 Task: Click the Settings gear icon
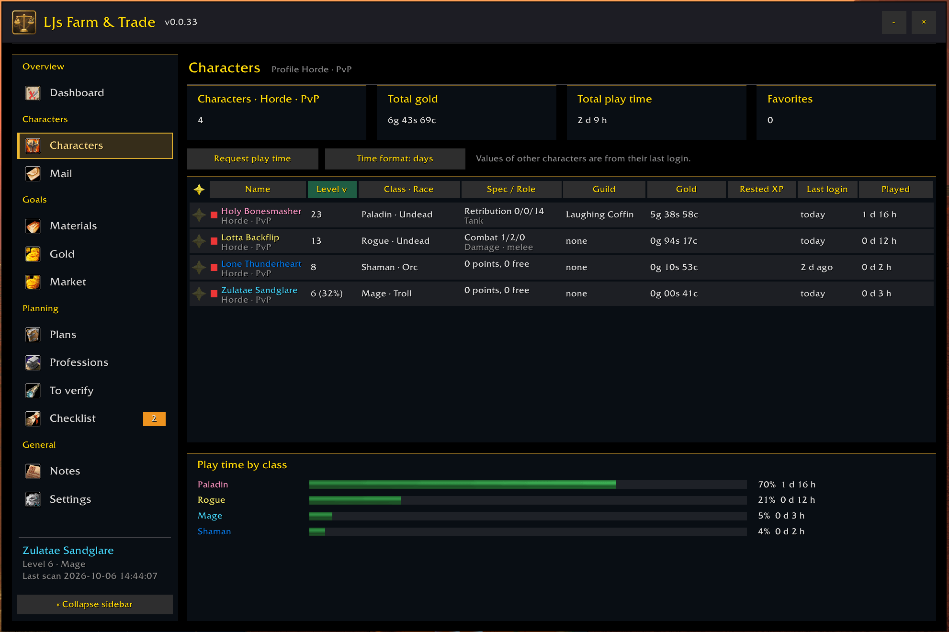coord(33,499)
